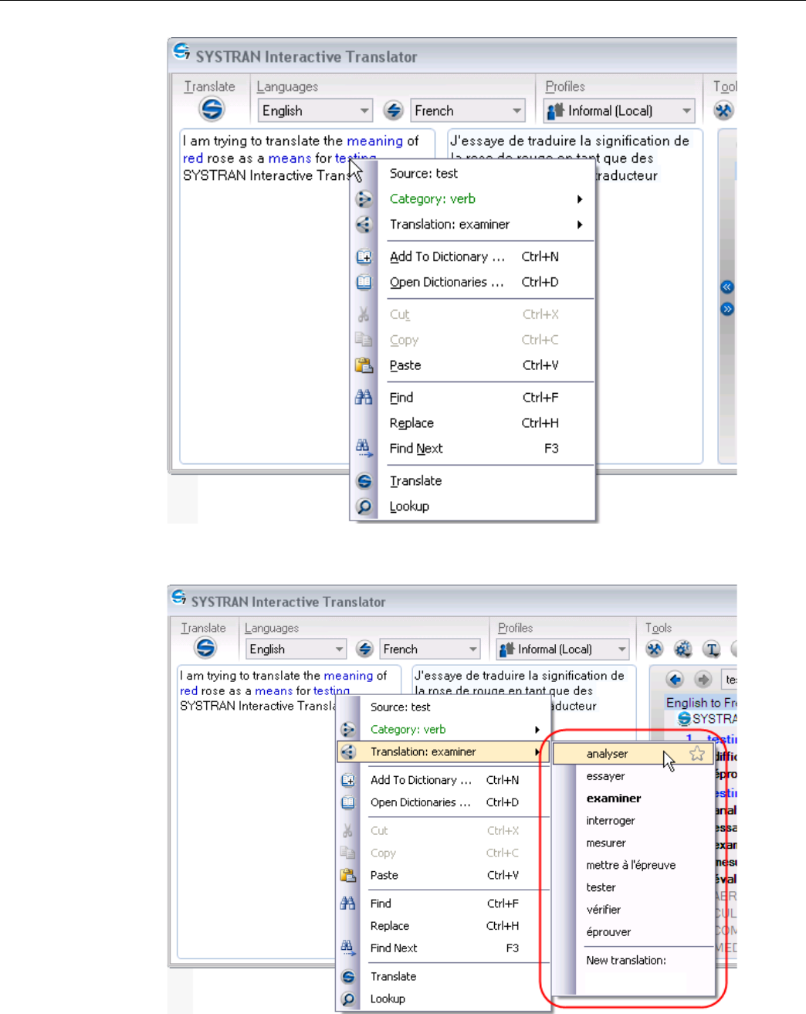Image resolution: width=806 pixels, height=1014 pixels.
Task: Click the word 'means' in lower source text
Action: tap(273, 691)
